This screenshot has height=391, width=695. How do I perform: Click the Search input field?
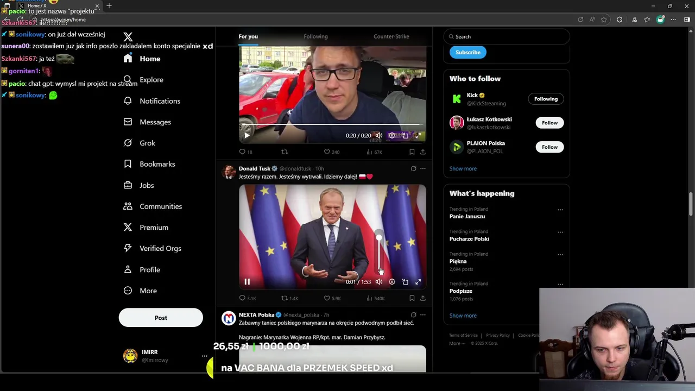point(507,36)
